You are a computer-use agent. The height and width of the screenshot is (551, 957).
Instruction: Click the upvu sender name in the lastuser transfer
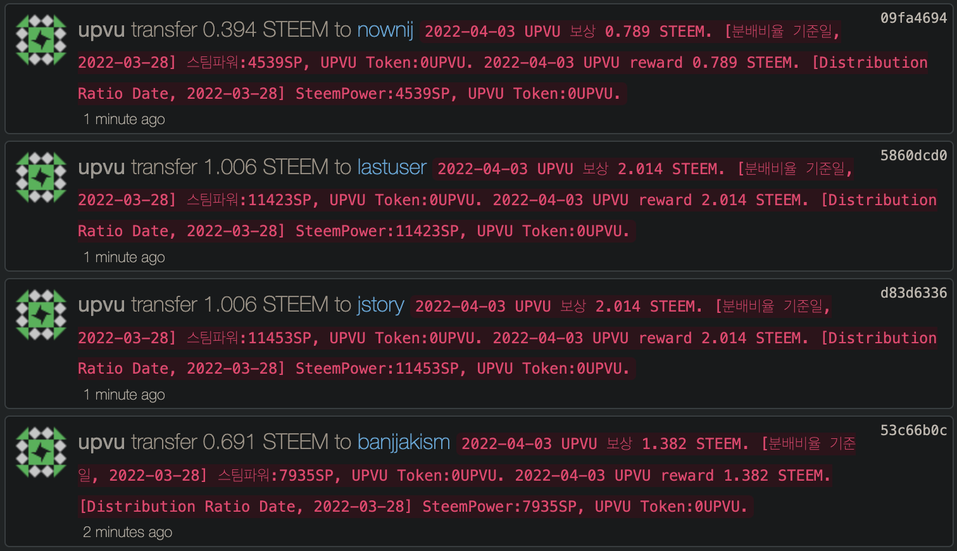point(101,167)
